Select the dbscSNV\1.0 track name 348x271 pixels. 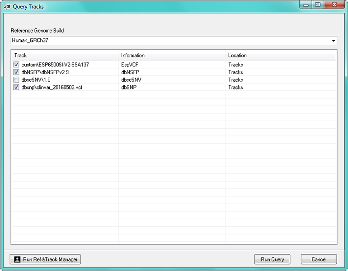[x=36, y=80]
